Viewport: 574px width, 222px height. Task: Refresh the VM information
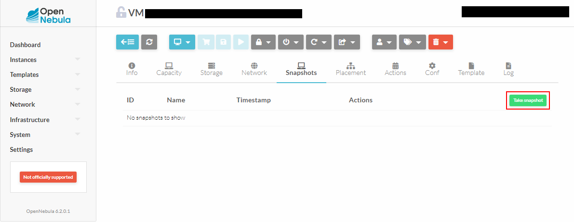click(x=149, y=42)
